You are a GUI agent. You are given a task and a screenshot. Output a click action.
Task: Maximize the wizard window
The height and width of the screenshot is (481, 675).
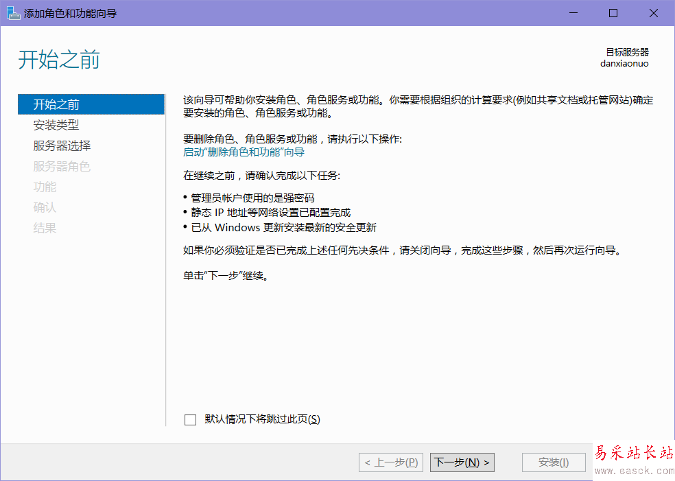[613, 13]
